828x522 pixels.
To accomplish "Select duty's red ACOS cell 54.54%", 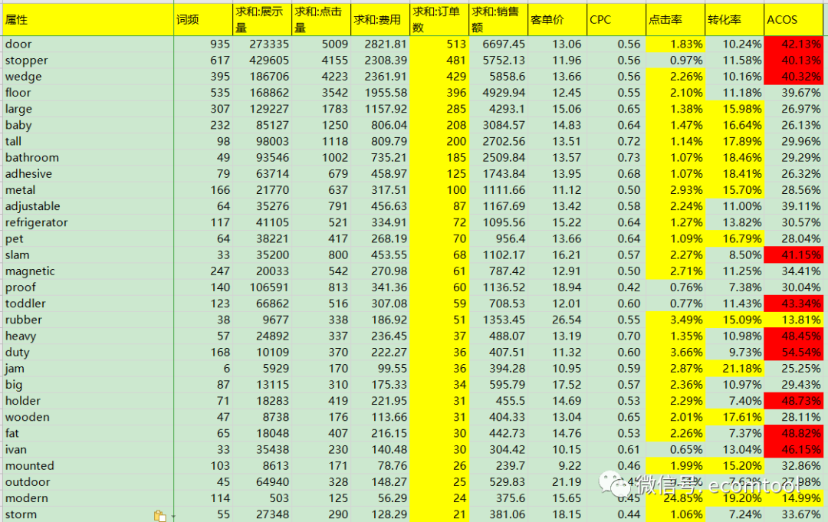I will 793,353.
